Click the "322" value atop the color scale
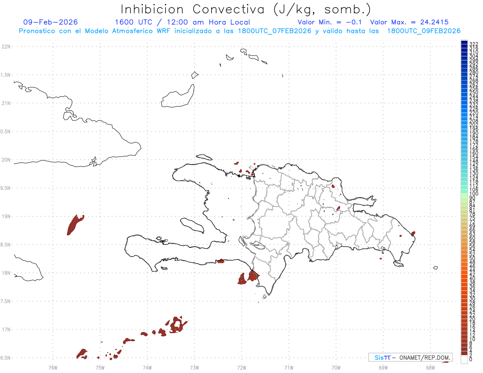The width and height of the screenshot is (483, 373). coord(474,43)
